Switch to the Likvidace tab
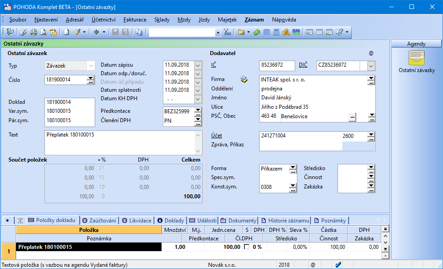 [x=137, y=220]
